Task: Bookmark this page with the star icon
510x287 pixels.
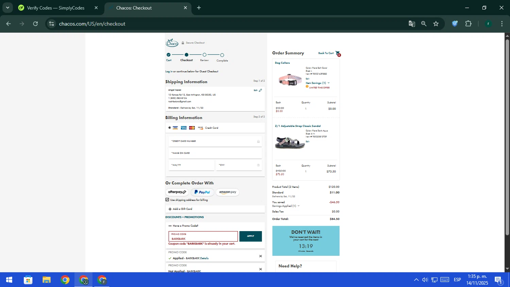Action: [436, 24]
